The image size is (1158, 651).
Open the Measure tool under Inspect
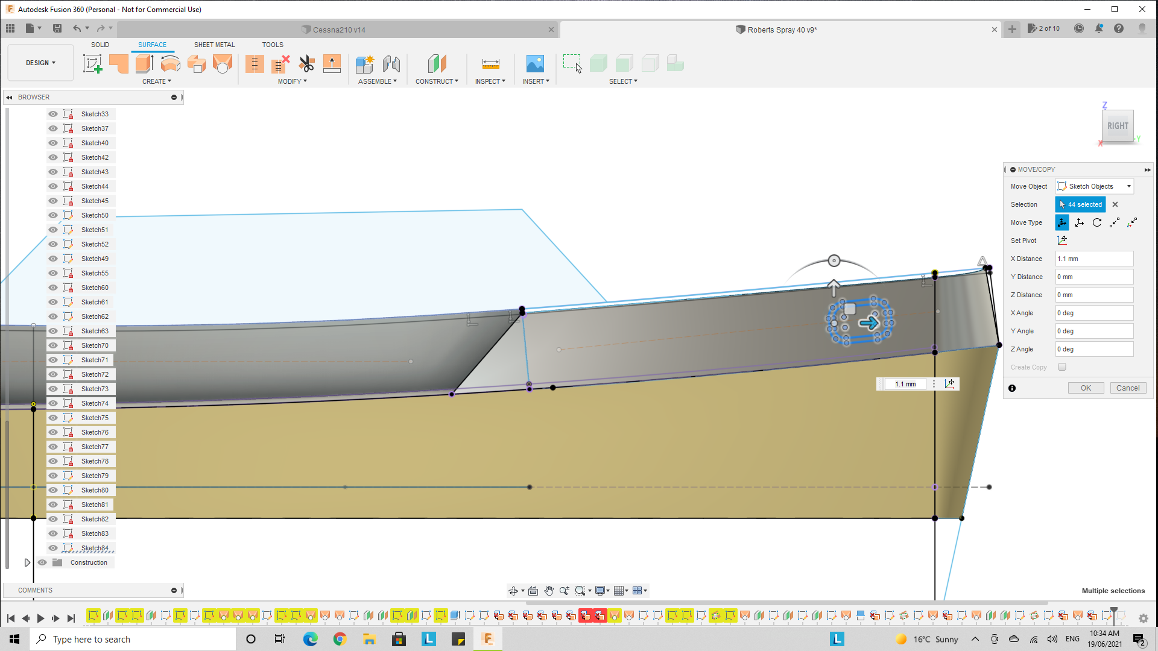490,63
